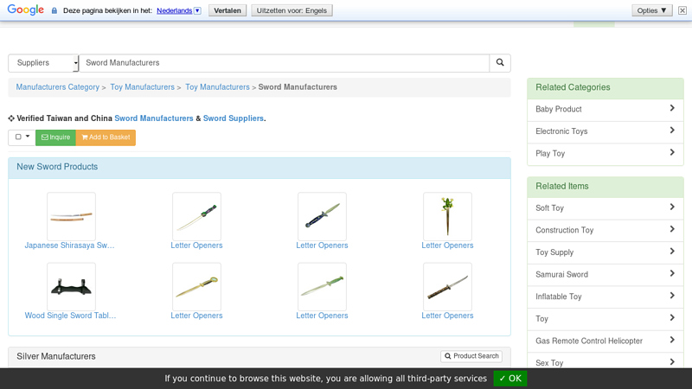Open Sword Manufacturers link in verified text
Image resolution: width=692 pixels, height=389 pixels.
(x=154, y=118)
